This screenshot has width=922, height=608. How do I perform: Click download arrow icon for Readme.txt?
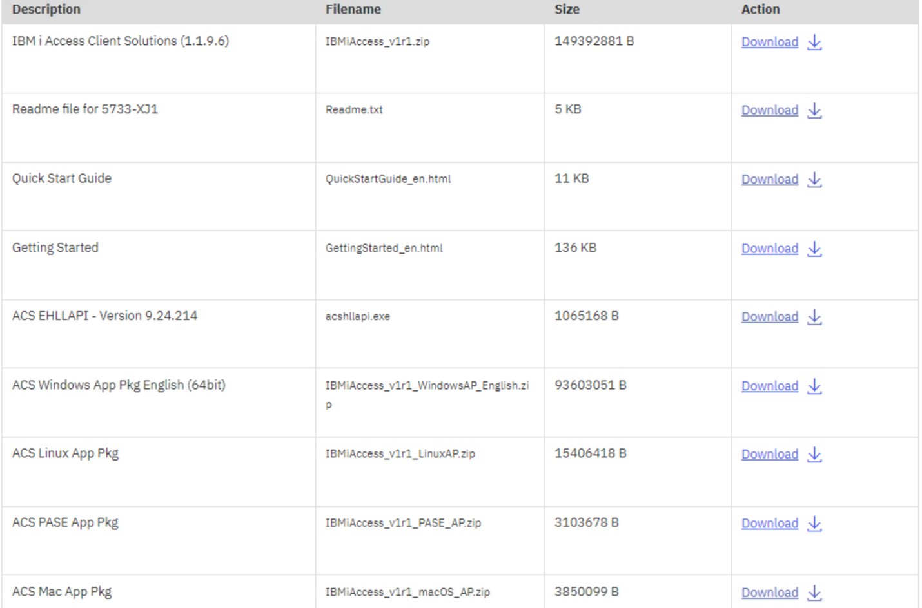click(x=814, y=111)
